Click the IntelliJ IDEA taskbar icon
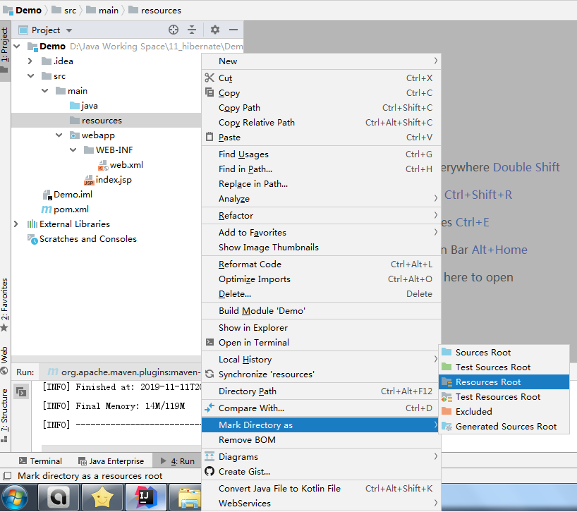This screenshot has height=512, width=577. coord(146,498)
